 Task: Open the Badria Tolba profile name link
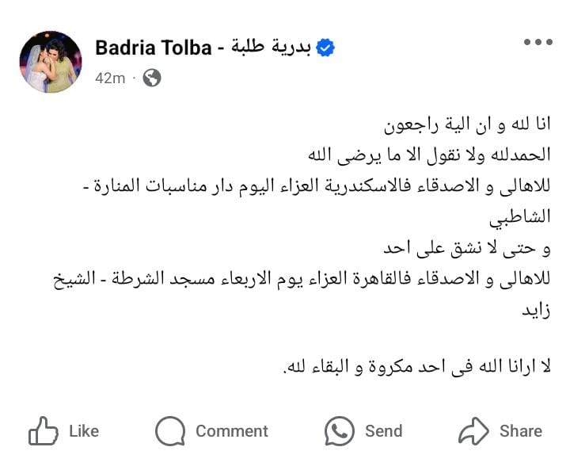click(x=153, y=48)
